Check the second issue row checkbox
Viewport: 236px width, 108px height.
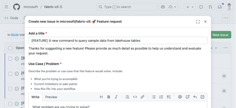click(10, 74)
